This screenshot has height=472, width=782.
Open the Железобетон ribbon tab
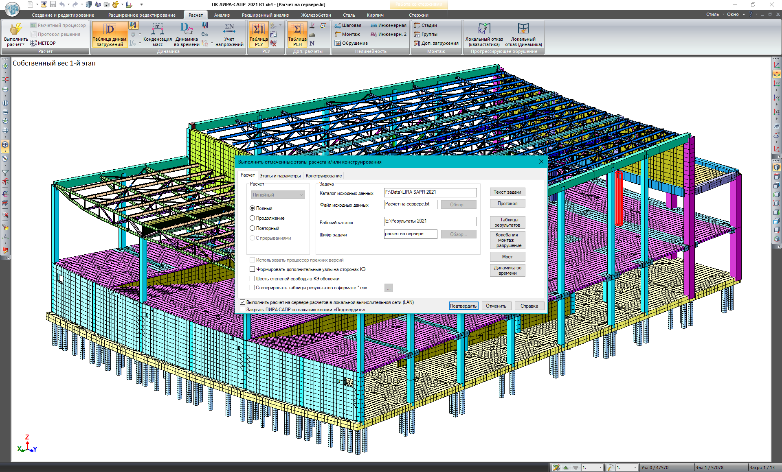tap(316, 15)
